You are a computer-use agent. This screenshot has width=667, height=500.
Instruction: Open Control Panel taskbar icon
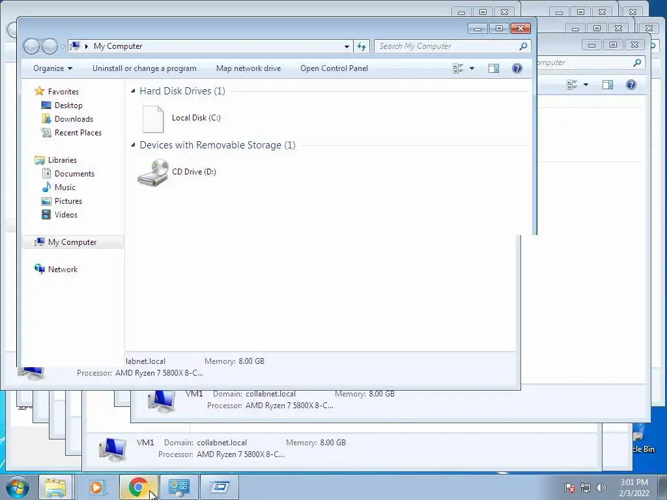178,487
